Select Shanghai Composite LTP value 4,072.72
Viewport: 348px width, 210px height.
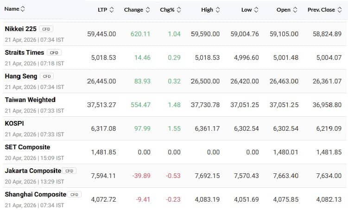pos(103,199)
